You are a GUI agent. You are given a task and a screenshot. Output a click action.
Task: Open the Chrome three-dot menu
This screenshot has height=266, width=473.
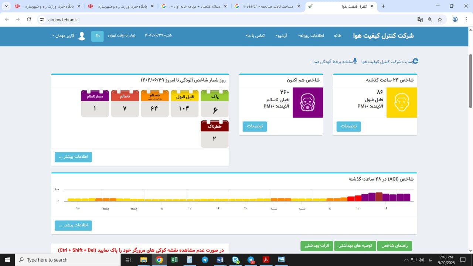pos(466,20)
